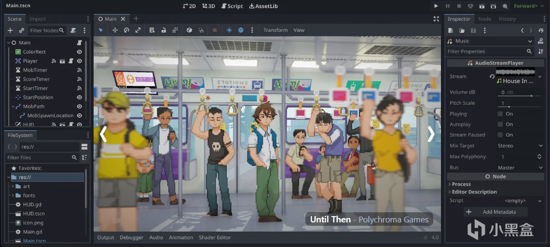Click the list selectable nodes tool
Image resolution: width=550 pixels, height=247 pixels.
click(152, 30)
